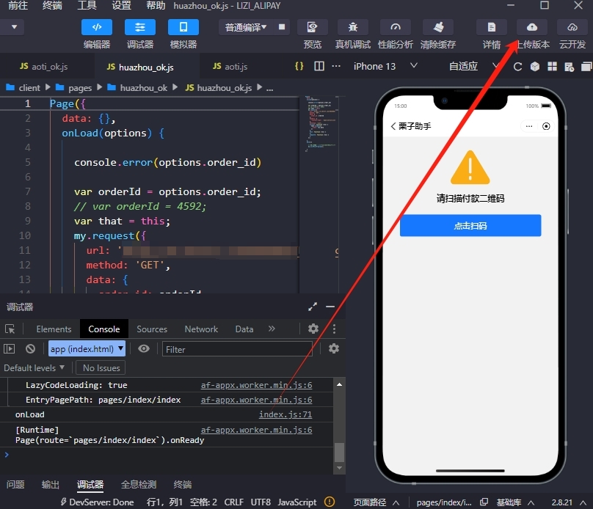The width and height of the screenshot is (593, 509).
Task: Expand the iPhone 13 device dropdown
Action: (385, 66)
